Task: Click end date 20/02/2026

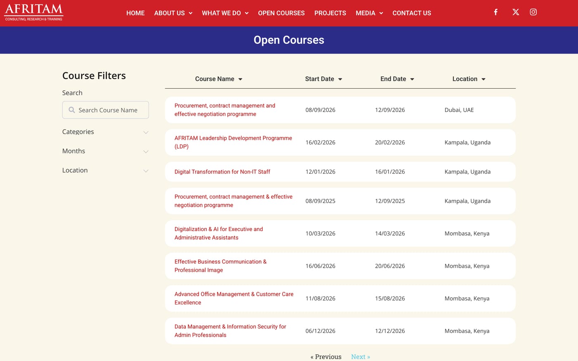Action: [390, 142]
